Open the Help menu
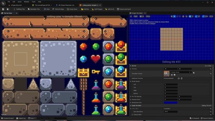 tap(40, 2)
